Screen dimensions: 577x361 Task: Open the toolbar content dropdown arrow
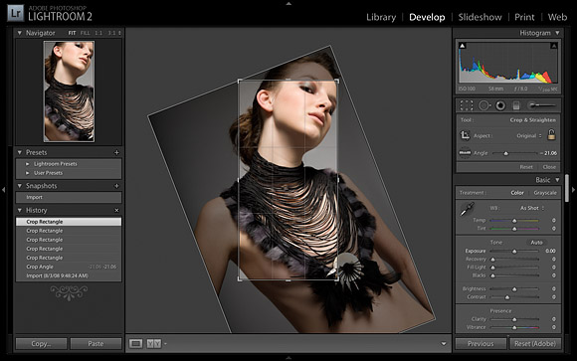pos(444,344)
